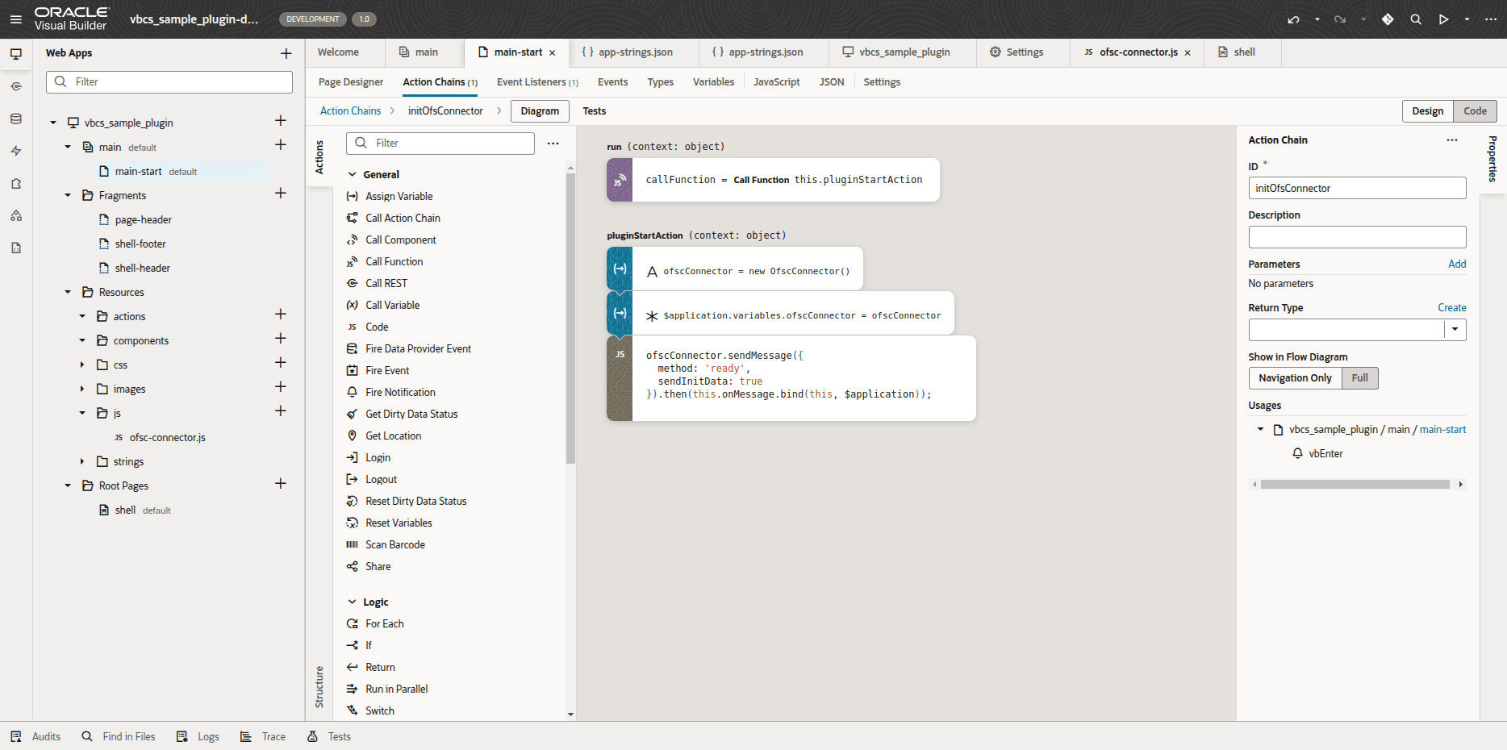
Task: Run the application with the play icon
Action: pyautogui.click(x=1443, y=19)
